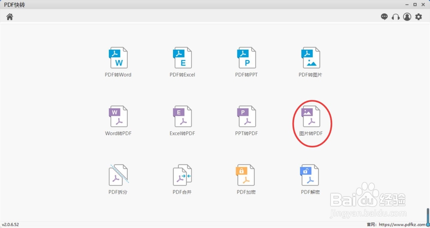Maximize the PDF快转 window
The image size is (430, 228).
(415, 5)
